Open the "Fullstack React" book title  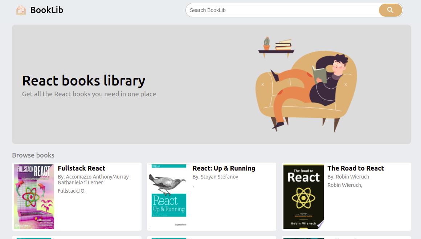pyautogui.click(x=81, y=168)
